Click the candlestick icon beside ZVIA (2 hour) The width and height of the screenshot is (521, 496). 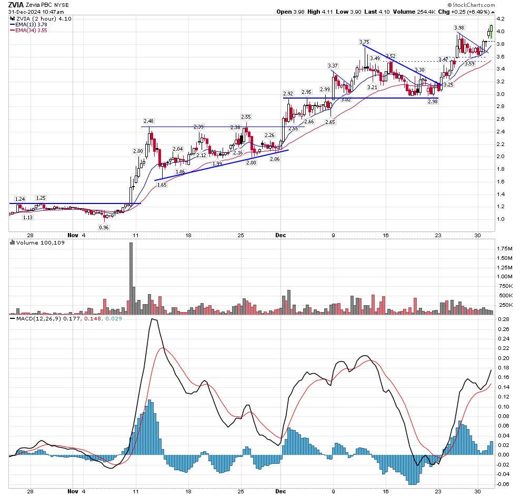pos(12,18)
